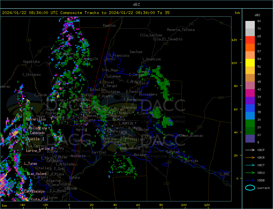Click the Carrizalejo map label
This screenshot has height=209, width=273.
tap(34, 192)
